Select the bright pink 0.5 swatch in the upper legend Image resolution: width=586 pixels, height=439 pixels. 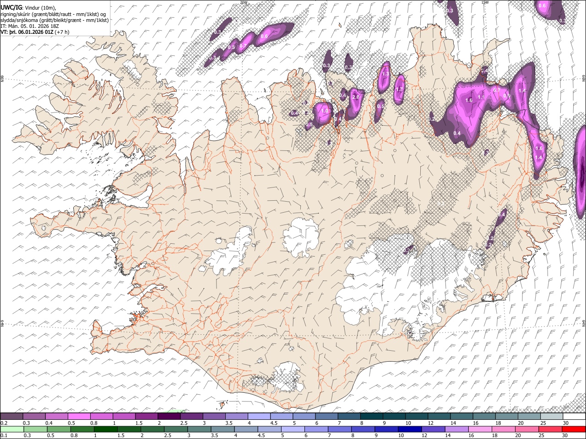79,416
